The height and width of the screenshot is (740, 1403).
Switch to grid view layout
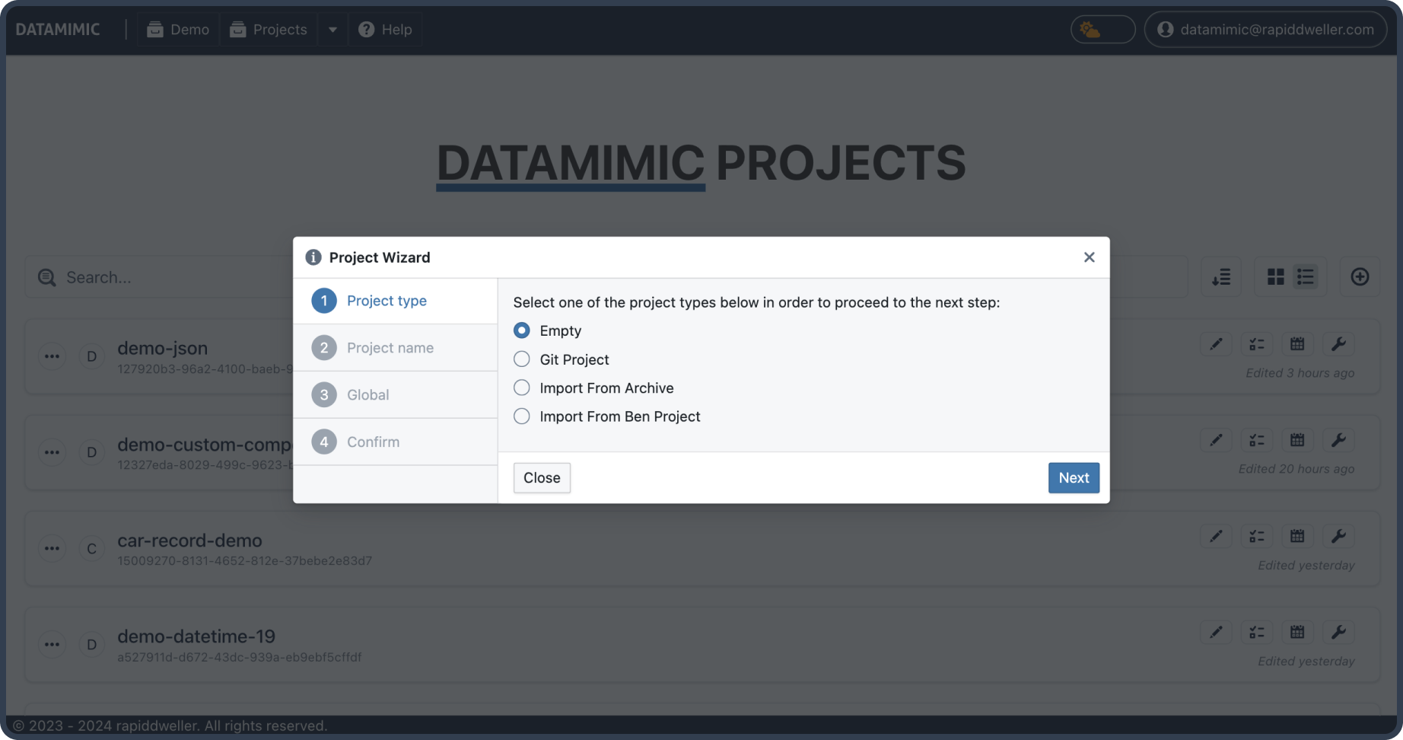coord(1276,277)
